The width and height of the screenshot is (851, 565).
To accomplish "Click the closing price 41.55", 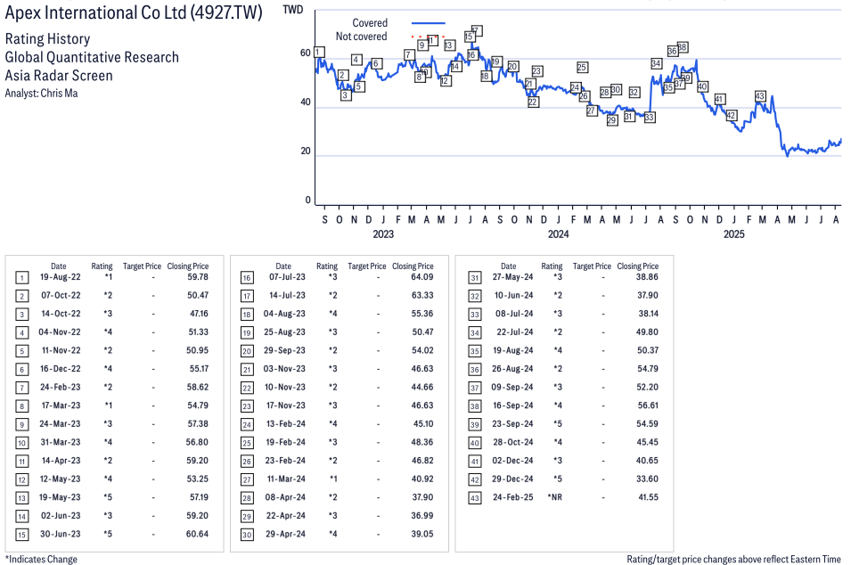I will point(648,497).
